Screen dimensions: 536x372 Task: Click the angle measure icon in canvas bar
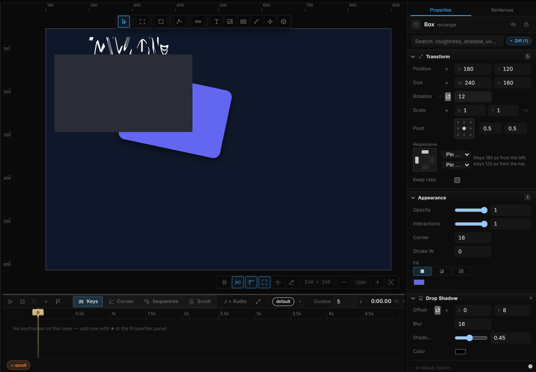[291, 282]
